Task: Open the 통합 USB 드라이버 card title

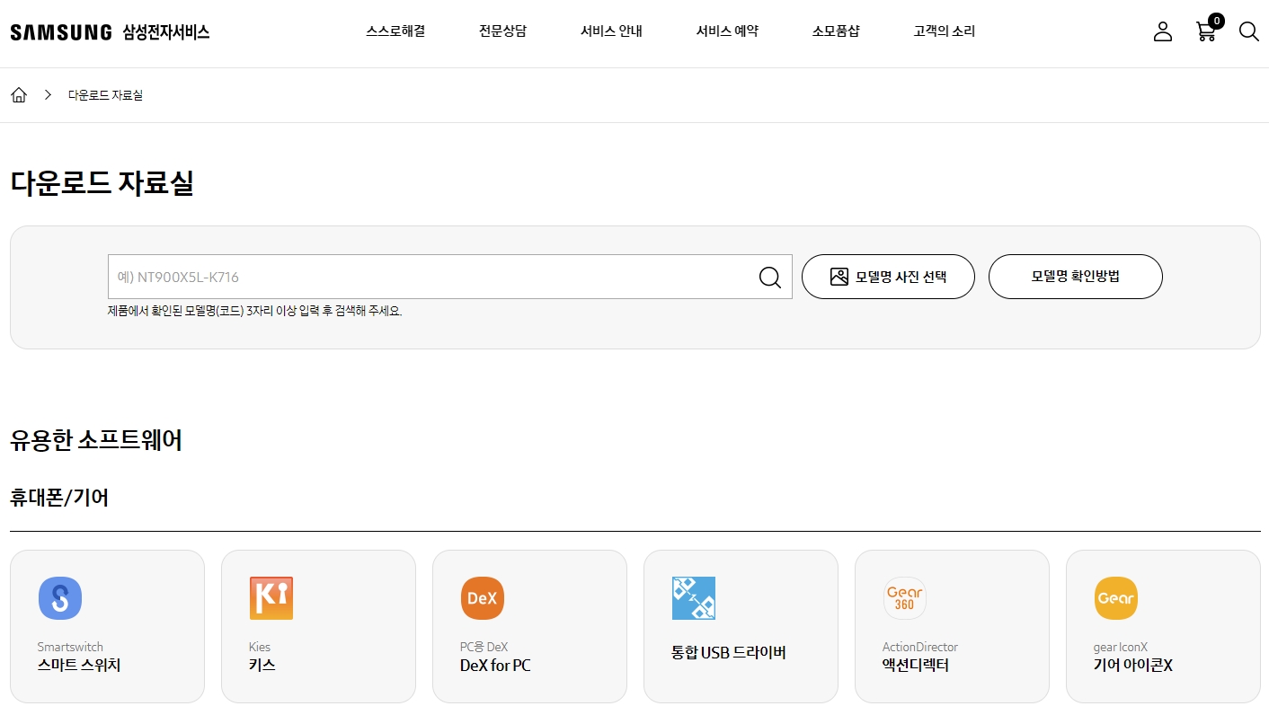Action: [729, 652]
